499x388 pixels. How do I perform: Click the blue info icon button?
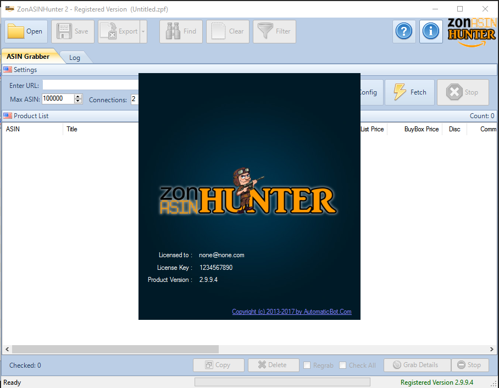coord(431,31)
